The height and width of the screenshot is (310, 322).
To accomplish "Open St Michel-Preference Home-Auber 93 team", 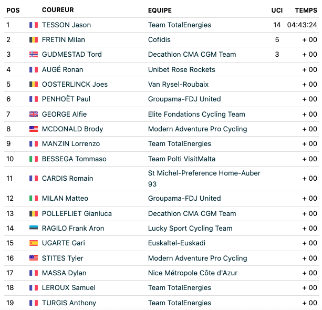I will (204, 179).
